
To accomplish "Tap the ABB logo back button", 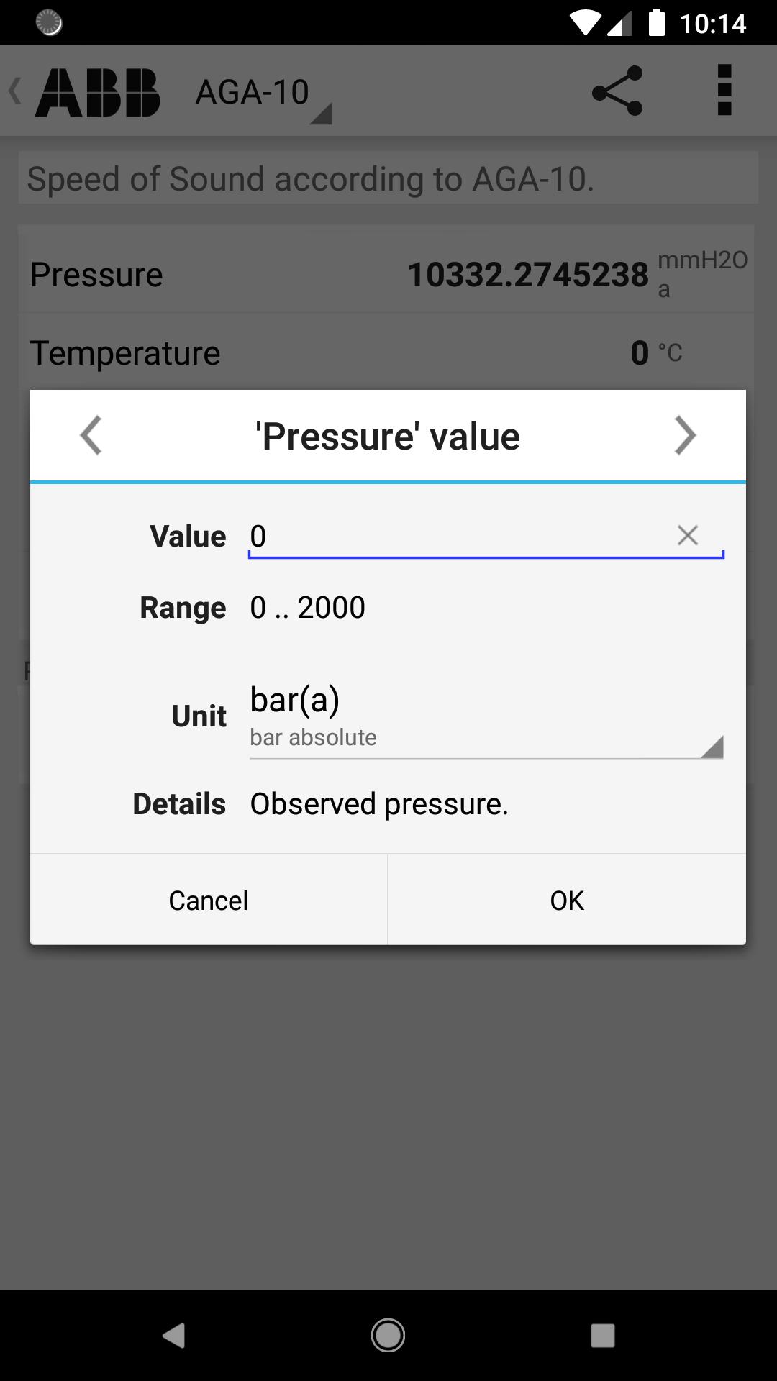I will [86, 92].
